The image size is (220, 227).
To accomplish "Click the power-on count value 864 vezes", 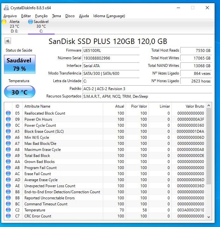I will tap(196, 74).
